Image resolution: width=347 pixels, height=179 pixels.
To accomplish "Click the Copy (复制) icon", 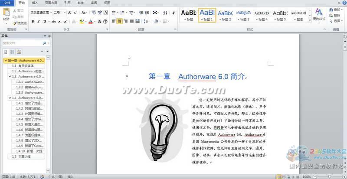I will pyautogui.click(x=15, y=17).
